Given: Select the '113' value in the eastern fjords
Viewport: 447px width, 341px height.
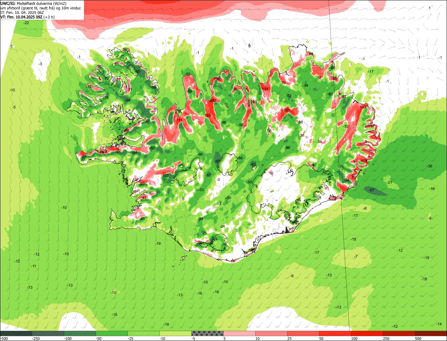Looking at the screenshot, I should pos(364,161).
